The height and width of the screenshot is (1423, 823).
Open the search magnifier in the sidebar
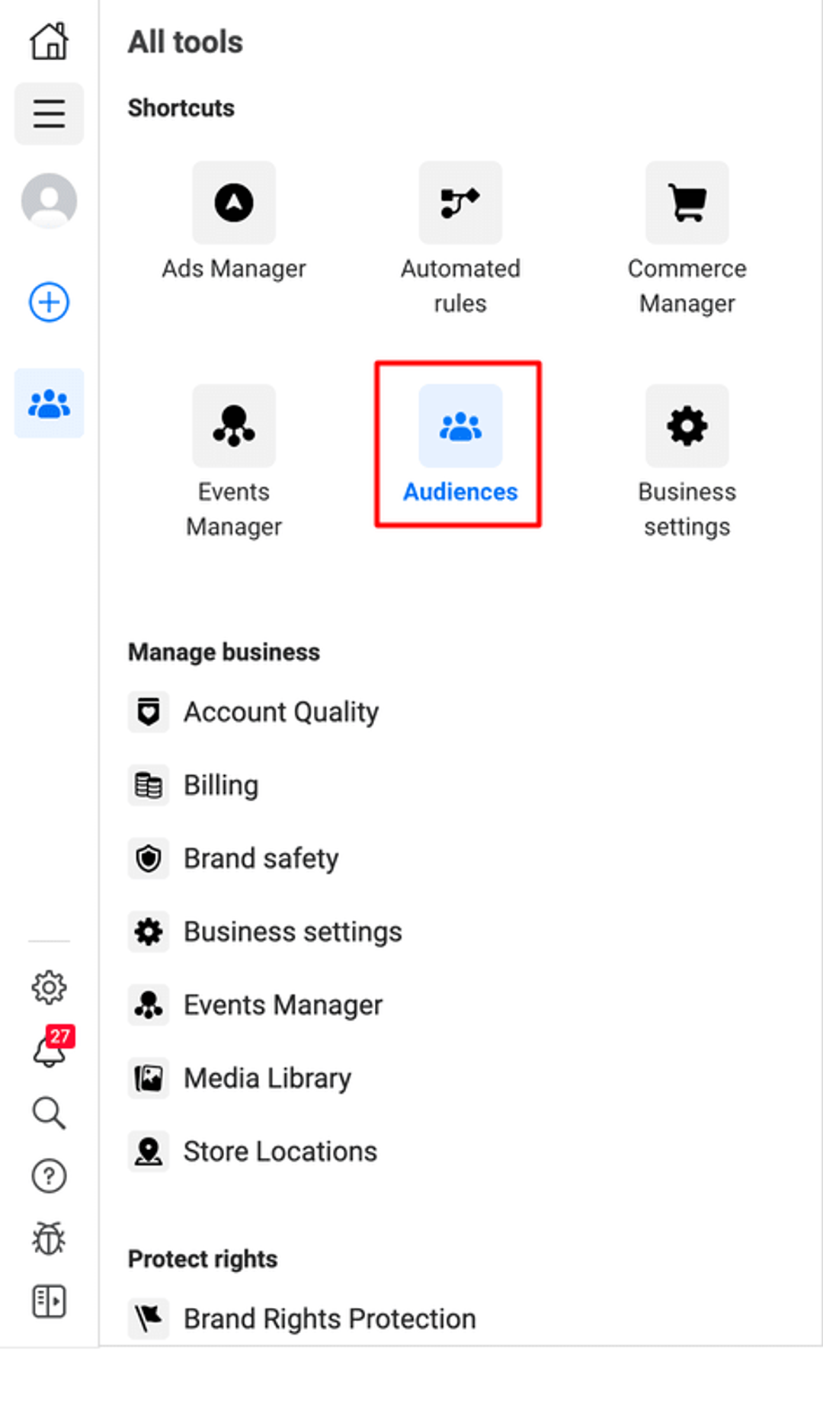tap(49, 1113)
